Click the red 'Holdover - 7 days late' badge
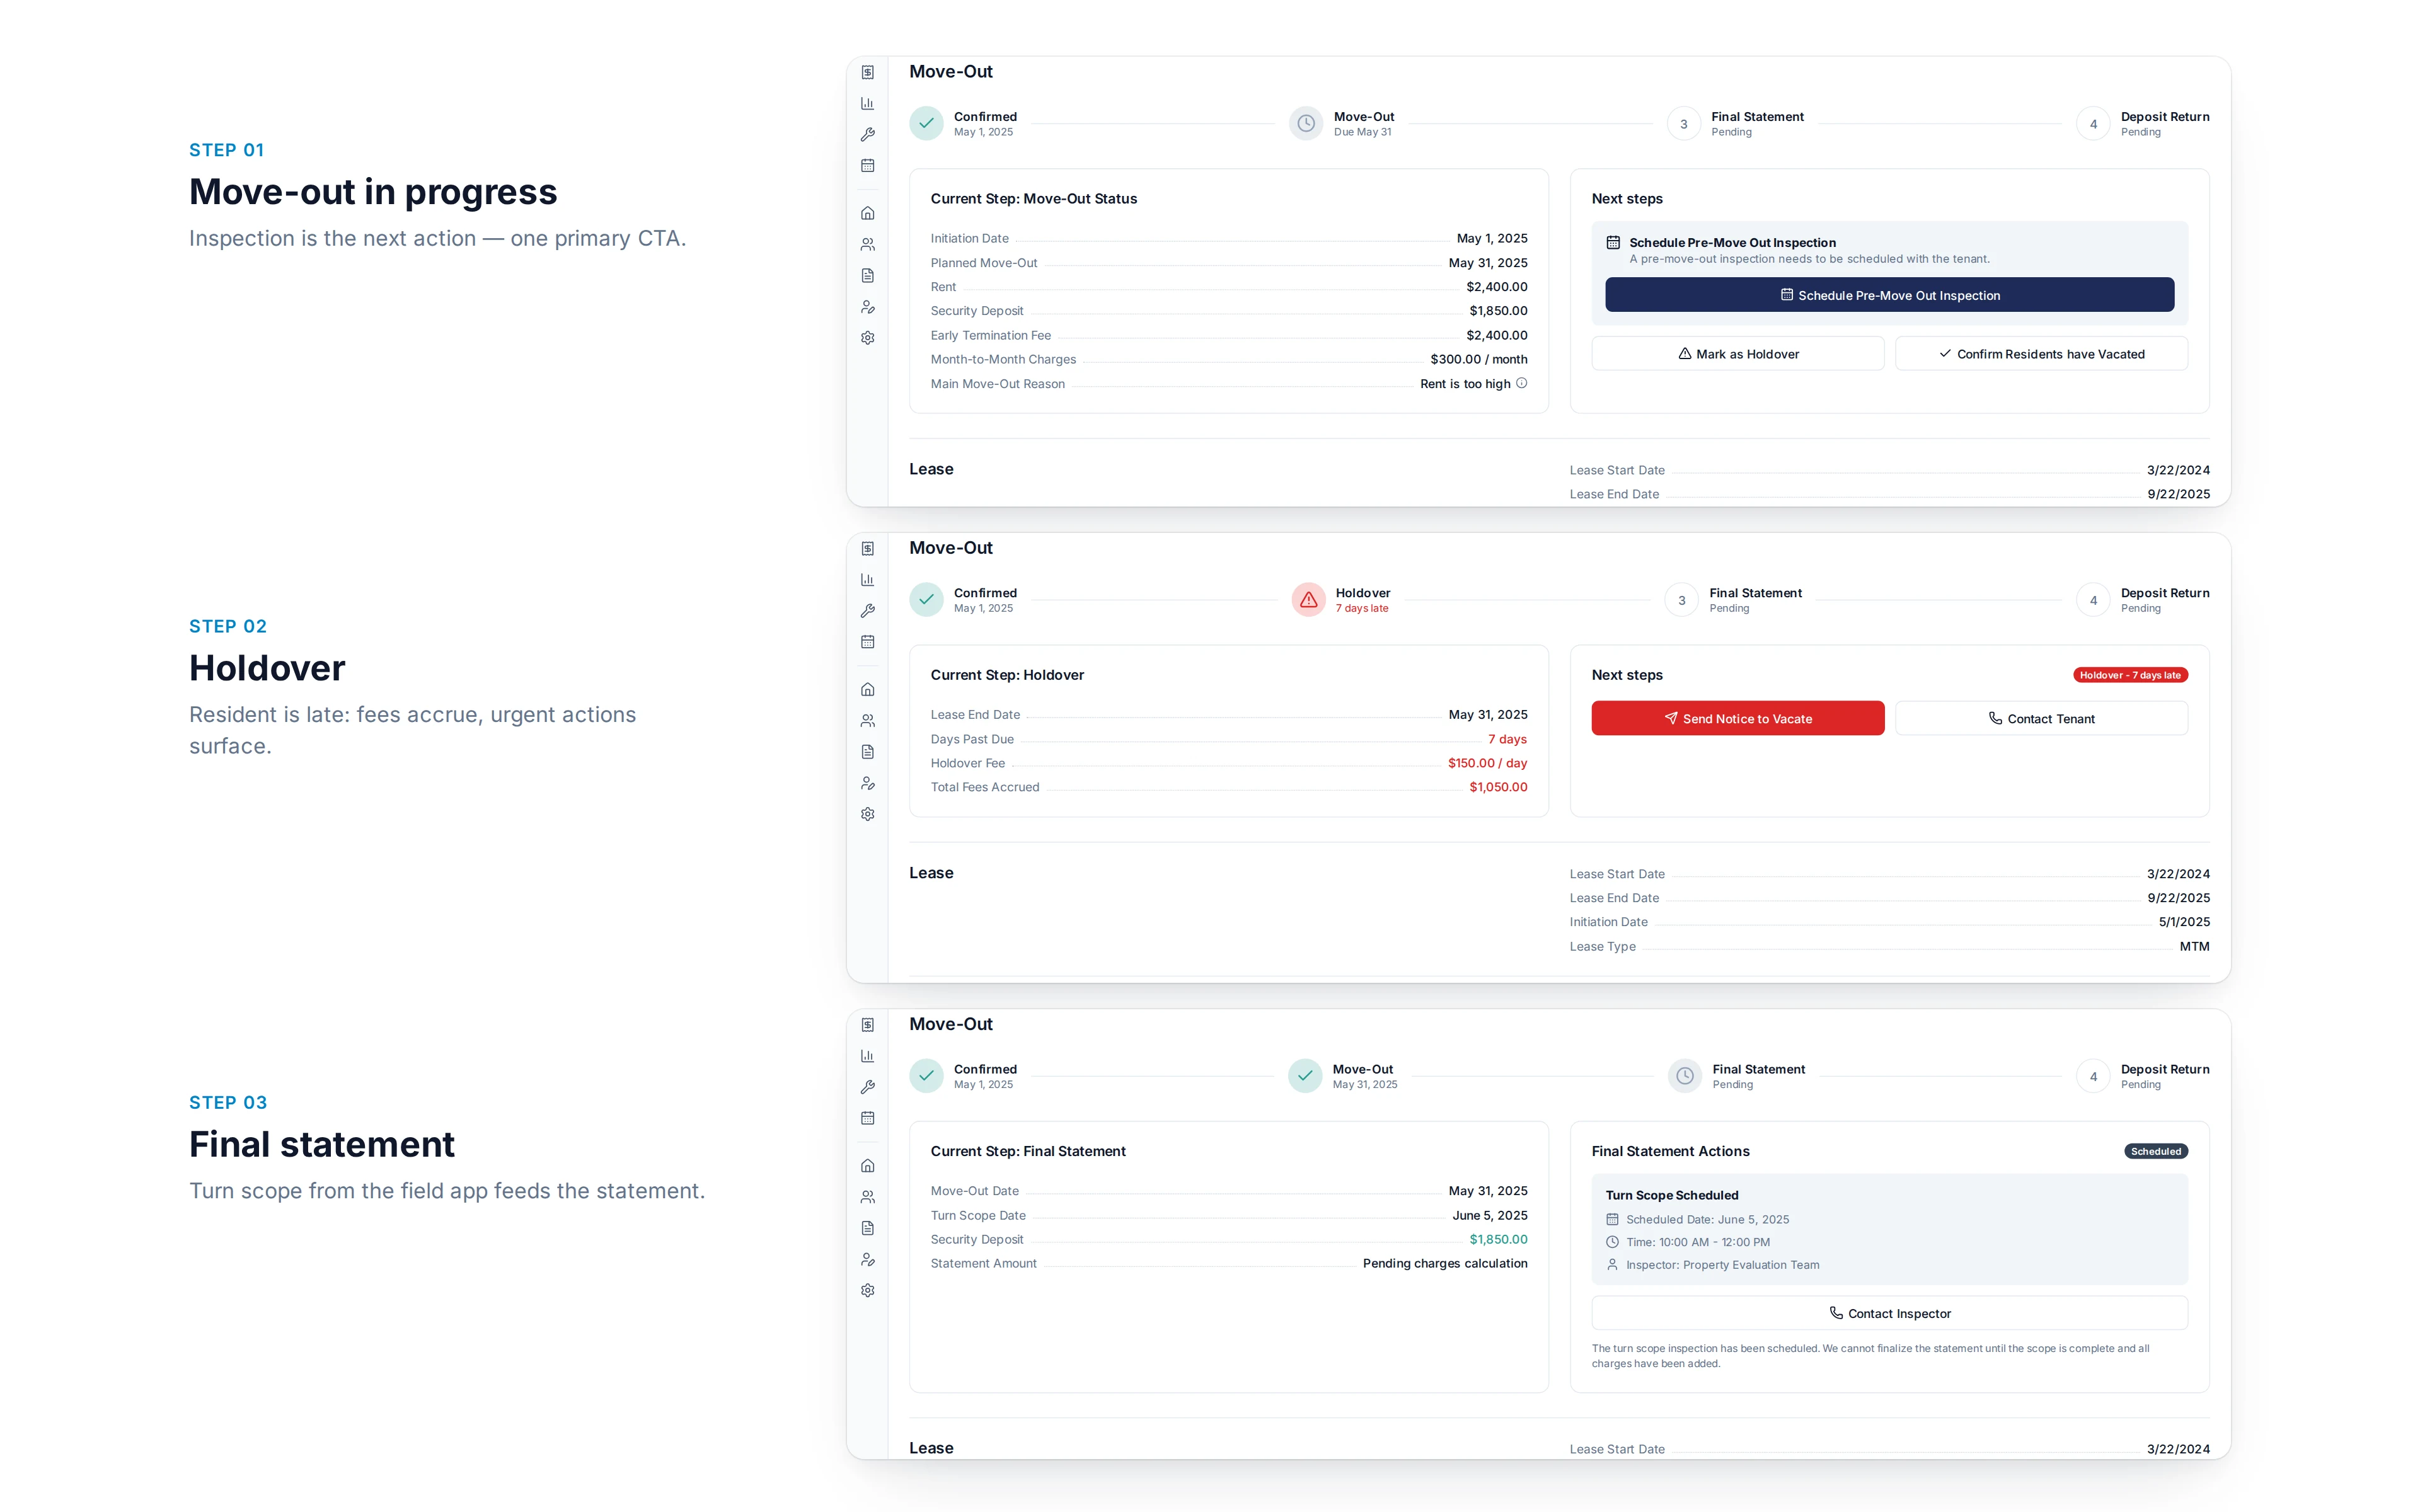The width and height of the screenshot is (2420, 1512). pyautogui.click(x=2130, y=675)
